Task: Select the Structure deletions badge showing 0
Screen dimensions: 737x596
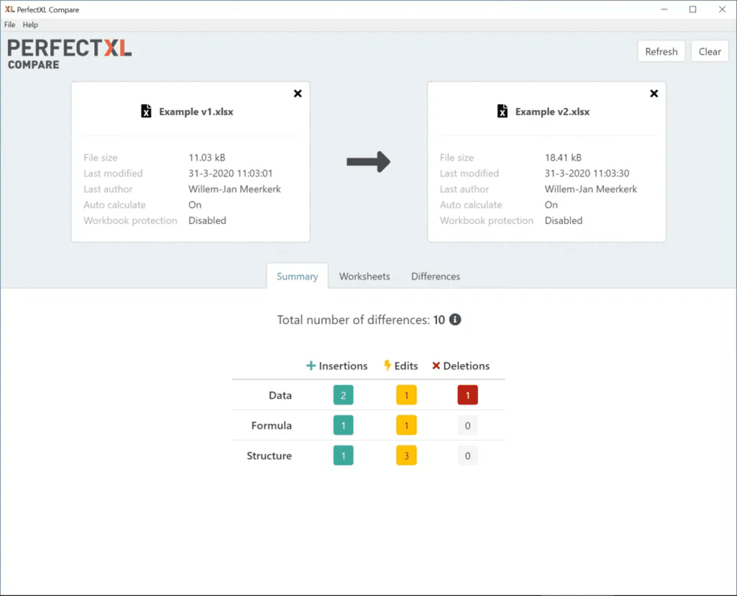Action: (x=468, y=456)
